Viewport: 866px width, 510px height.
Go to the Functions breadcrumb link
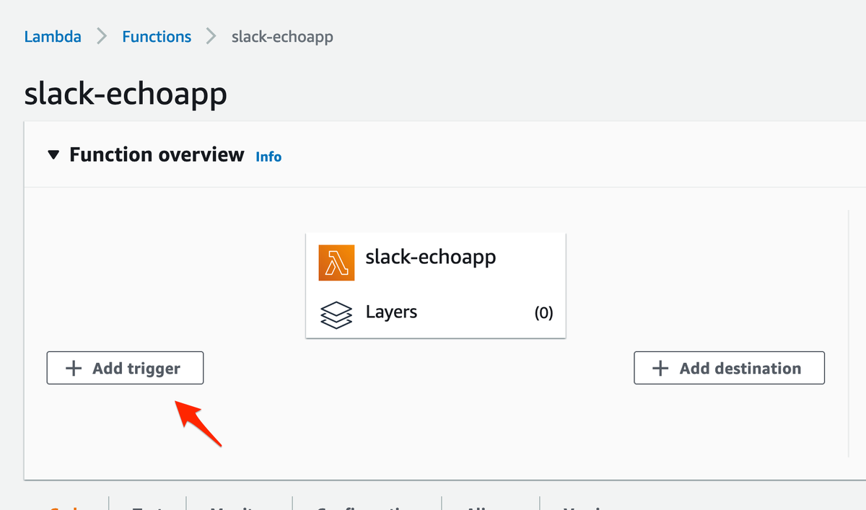click(x=157, y=37)
